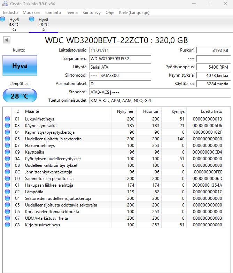Click status icon for Hakupään liikkeellelähtöjä row
The height and width of the screenshot is (273, 233).
[x=7, y=185]
